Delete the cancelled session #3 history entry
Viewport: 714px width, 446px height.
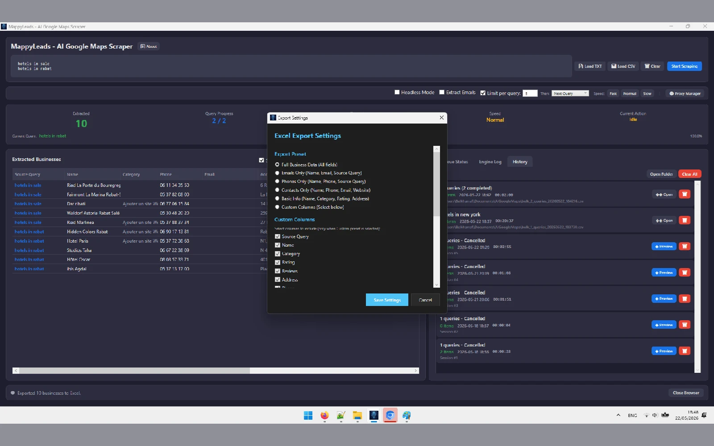[685, 299]
